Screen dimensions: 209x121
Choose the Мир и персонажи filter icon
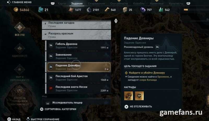[20, 69]
